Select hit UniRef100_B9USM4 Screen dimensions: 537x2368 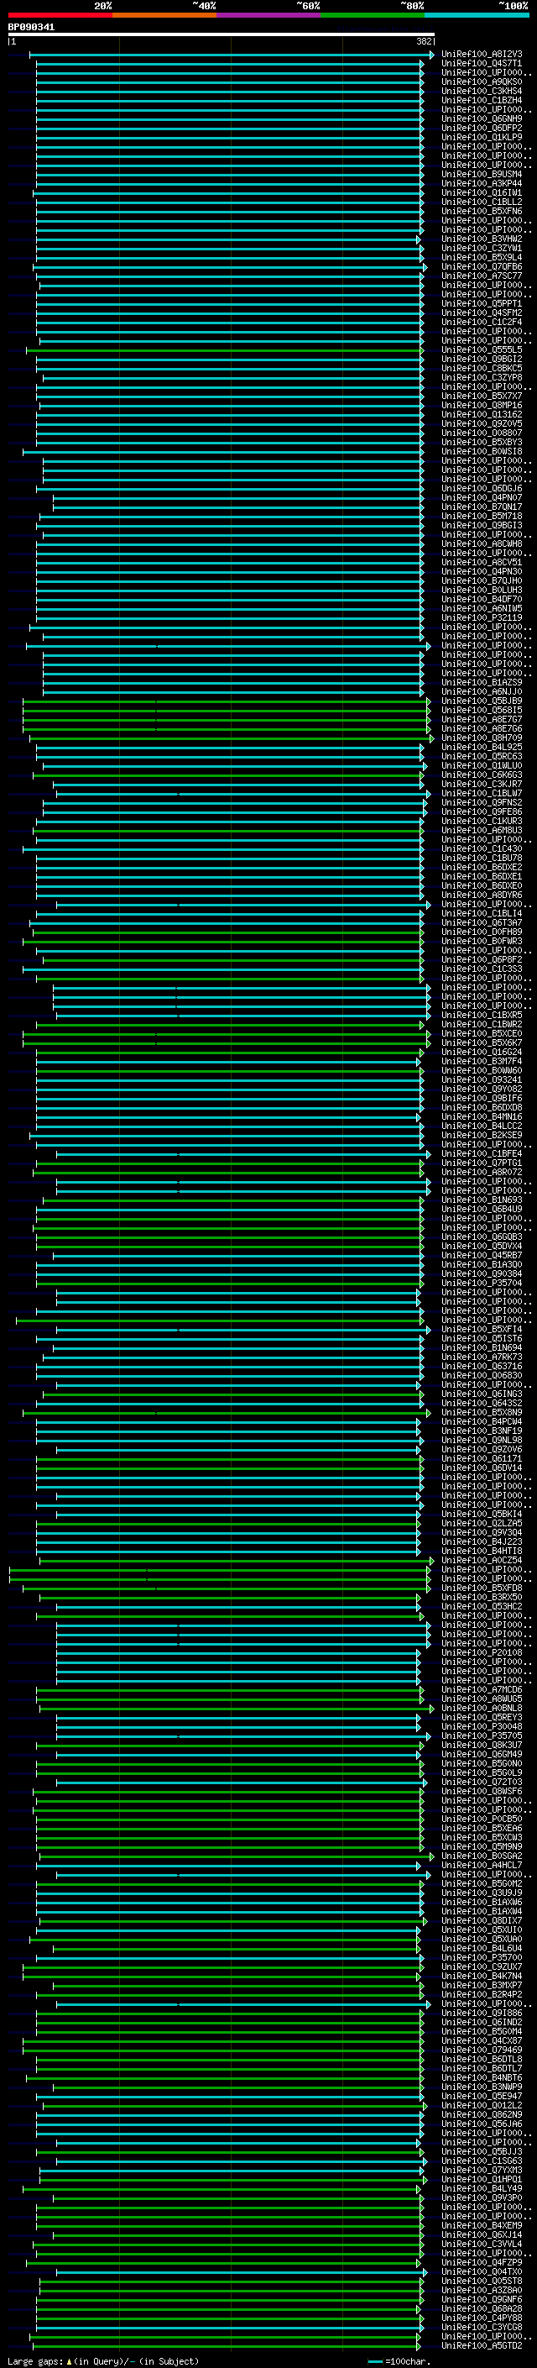click(482, 175)
